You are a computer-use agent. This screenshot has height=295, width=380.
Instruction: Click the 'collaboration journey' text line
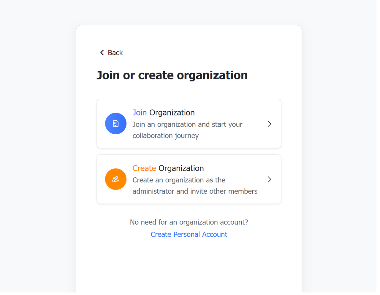pos(165,136)
